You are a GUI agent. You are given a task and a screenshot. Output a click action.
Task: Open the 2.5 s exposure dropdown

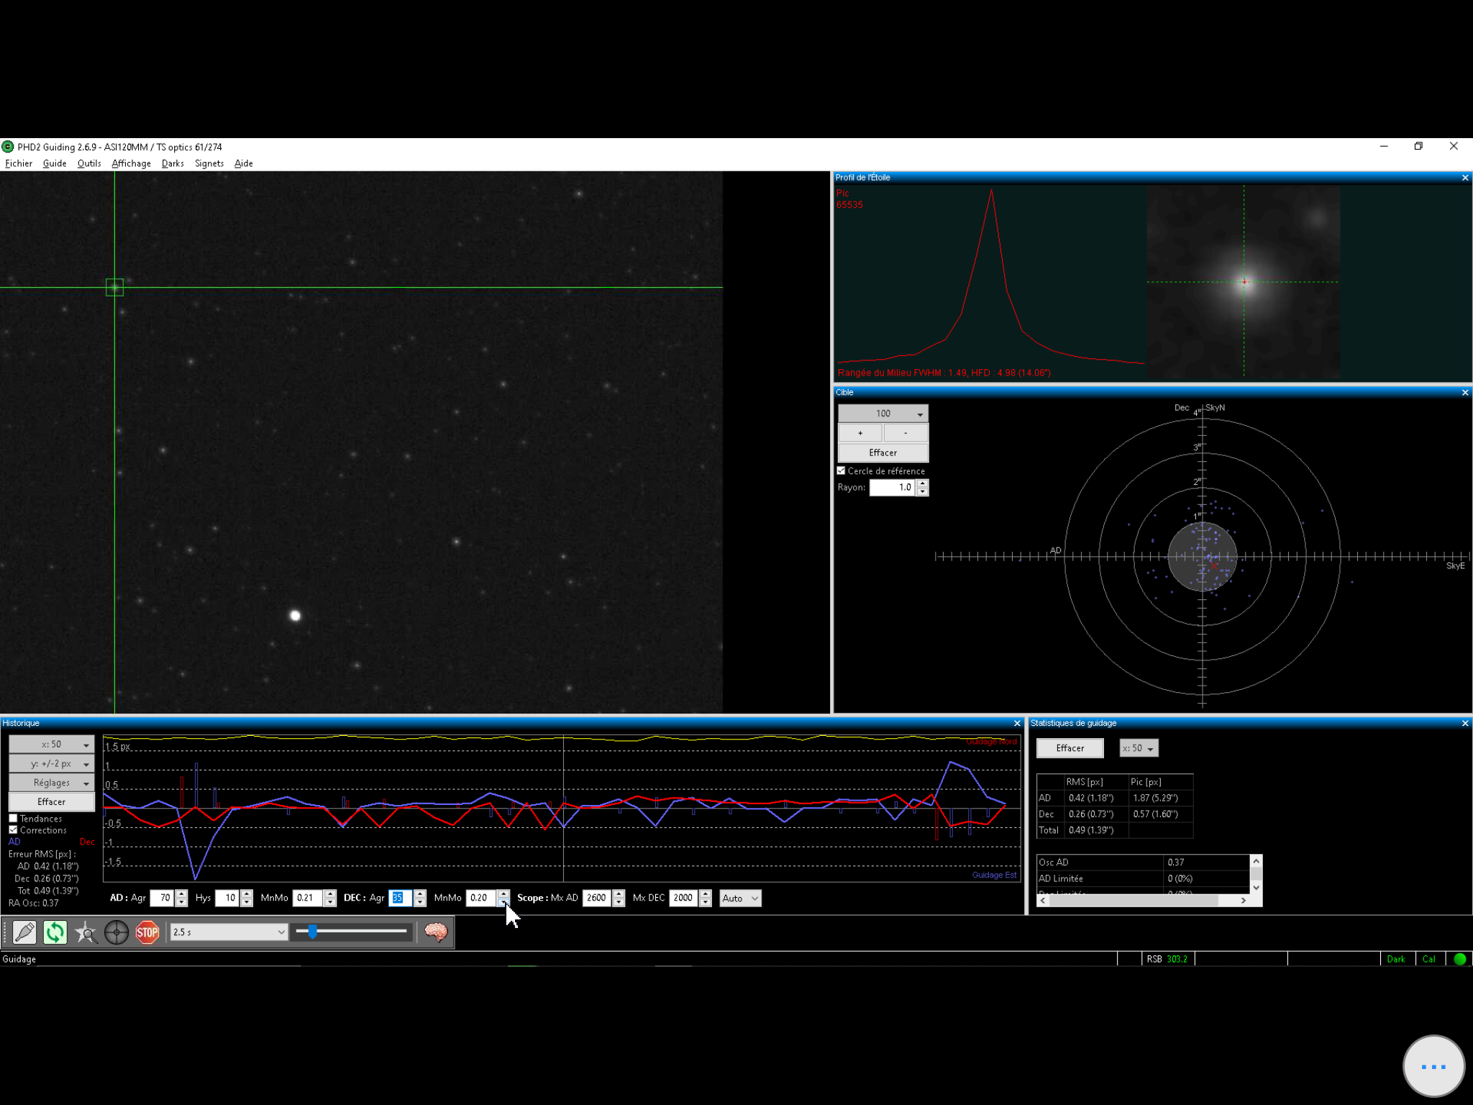click(x=229, y=932)
